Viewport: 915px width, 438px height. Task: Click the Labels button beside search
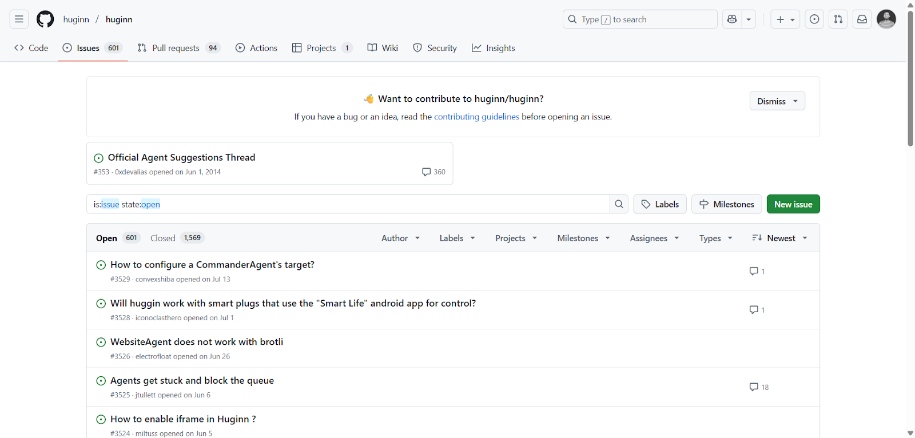(660, 204)
